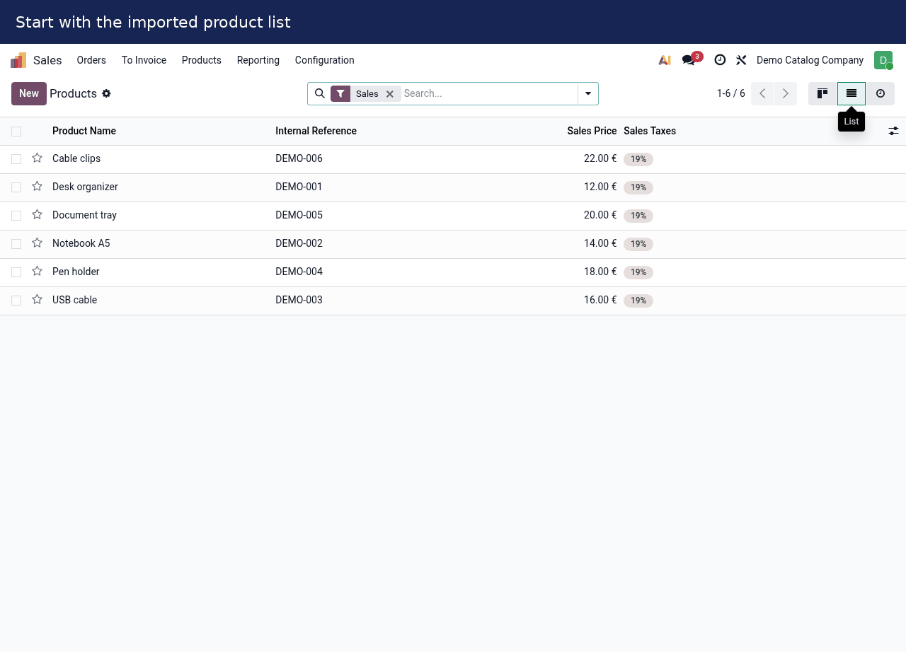Screen dimensions: 906x652
Task: Remove the Sales filter facet
Action: point(389,94)
